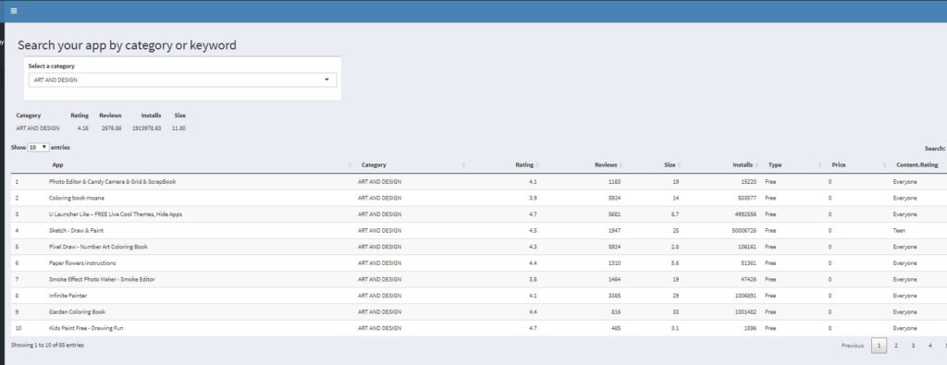Viewport: 947px width, 365px height.
Task: Select the Sketch - Draw & Paint row
Action: (479, 230)
